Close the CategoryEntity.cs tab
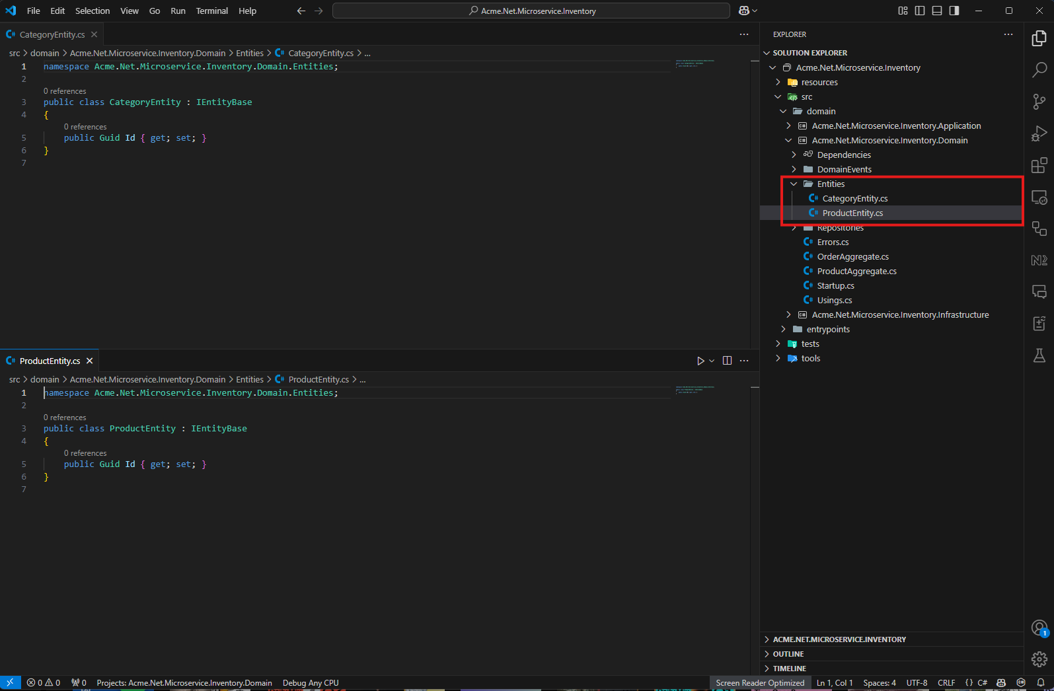 94,34
